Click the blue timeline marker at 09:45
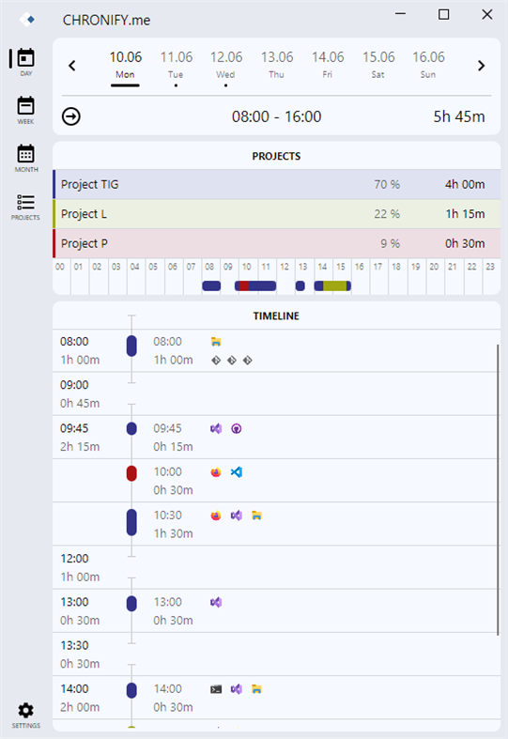 pos(131,428)
